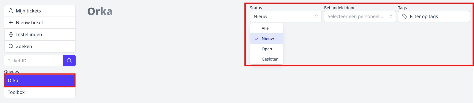Click the Status dropdown chevron arrows
The width and height of the screenshot is (474, 103).
(x=316, y=17)
